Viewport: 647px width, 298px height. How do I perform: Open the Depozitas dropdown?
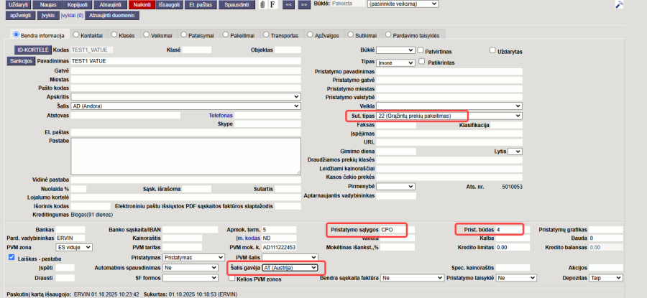[x=606, y=278]
